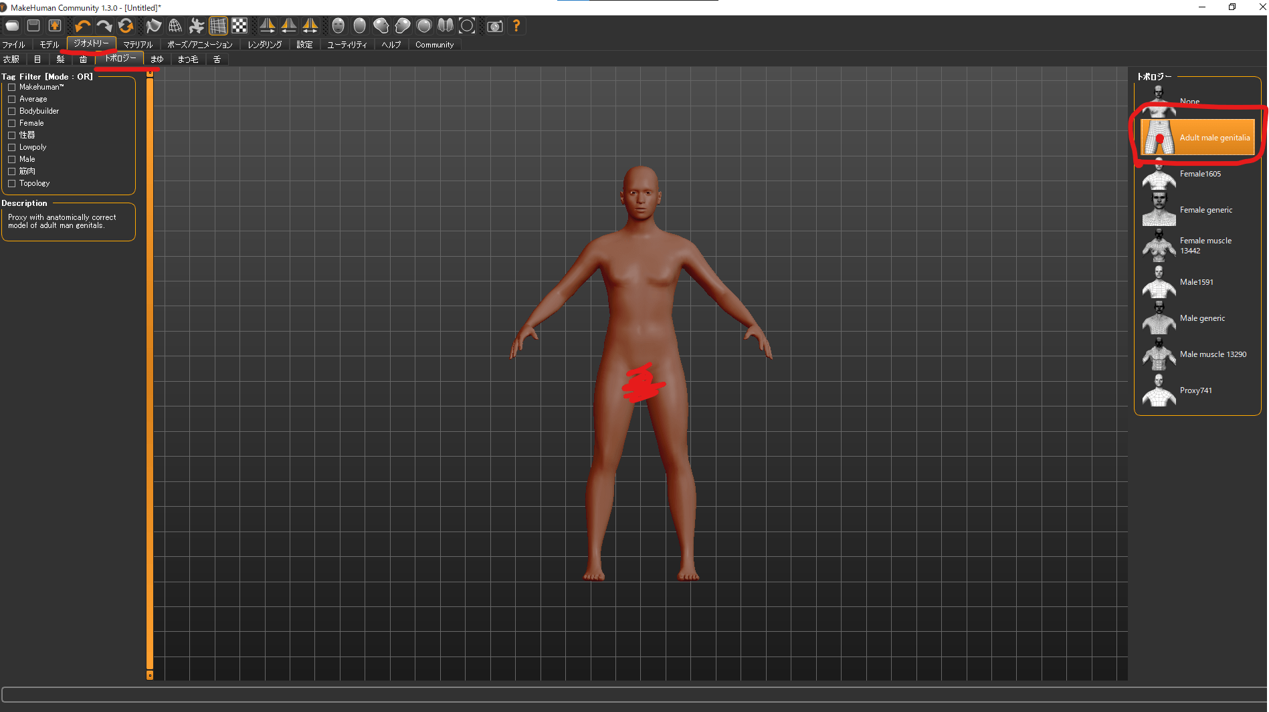This screenshot has width=1269, height=712.
Task: Switch to the マテリアル tab
Action: coord(138,45)
